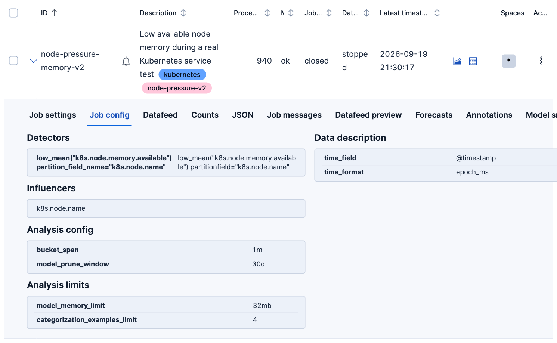
Task: View the JSON tab
Action: [243, 115]
